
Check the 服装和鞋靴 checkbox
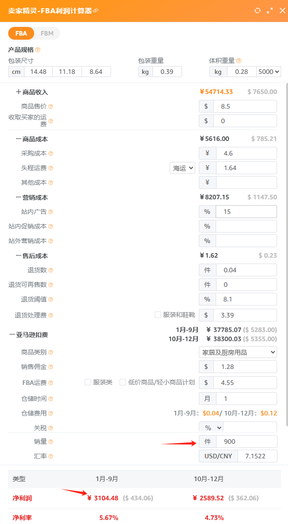tap(158, 315)
